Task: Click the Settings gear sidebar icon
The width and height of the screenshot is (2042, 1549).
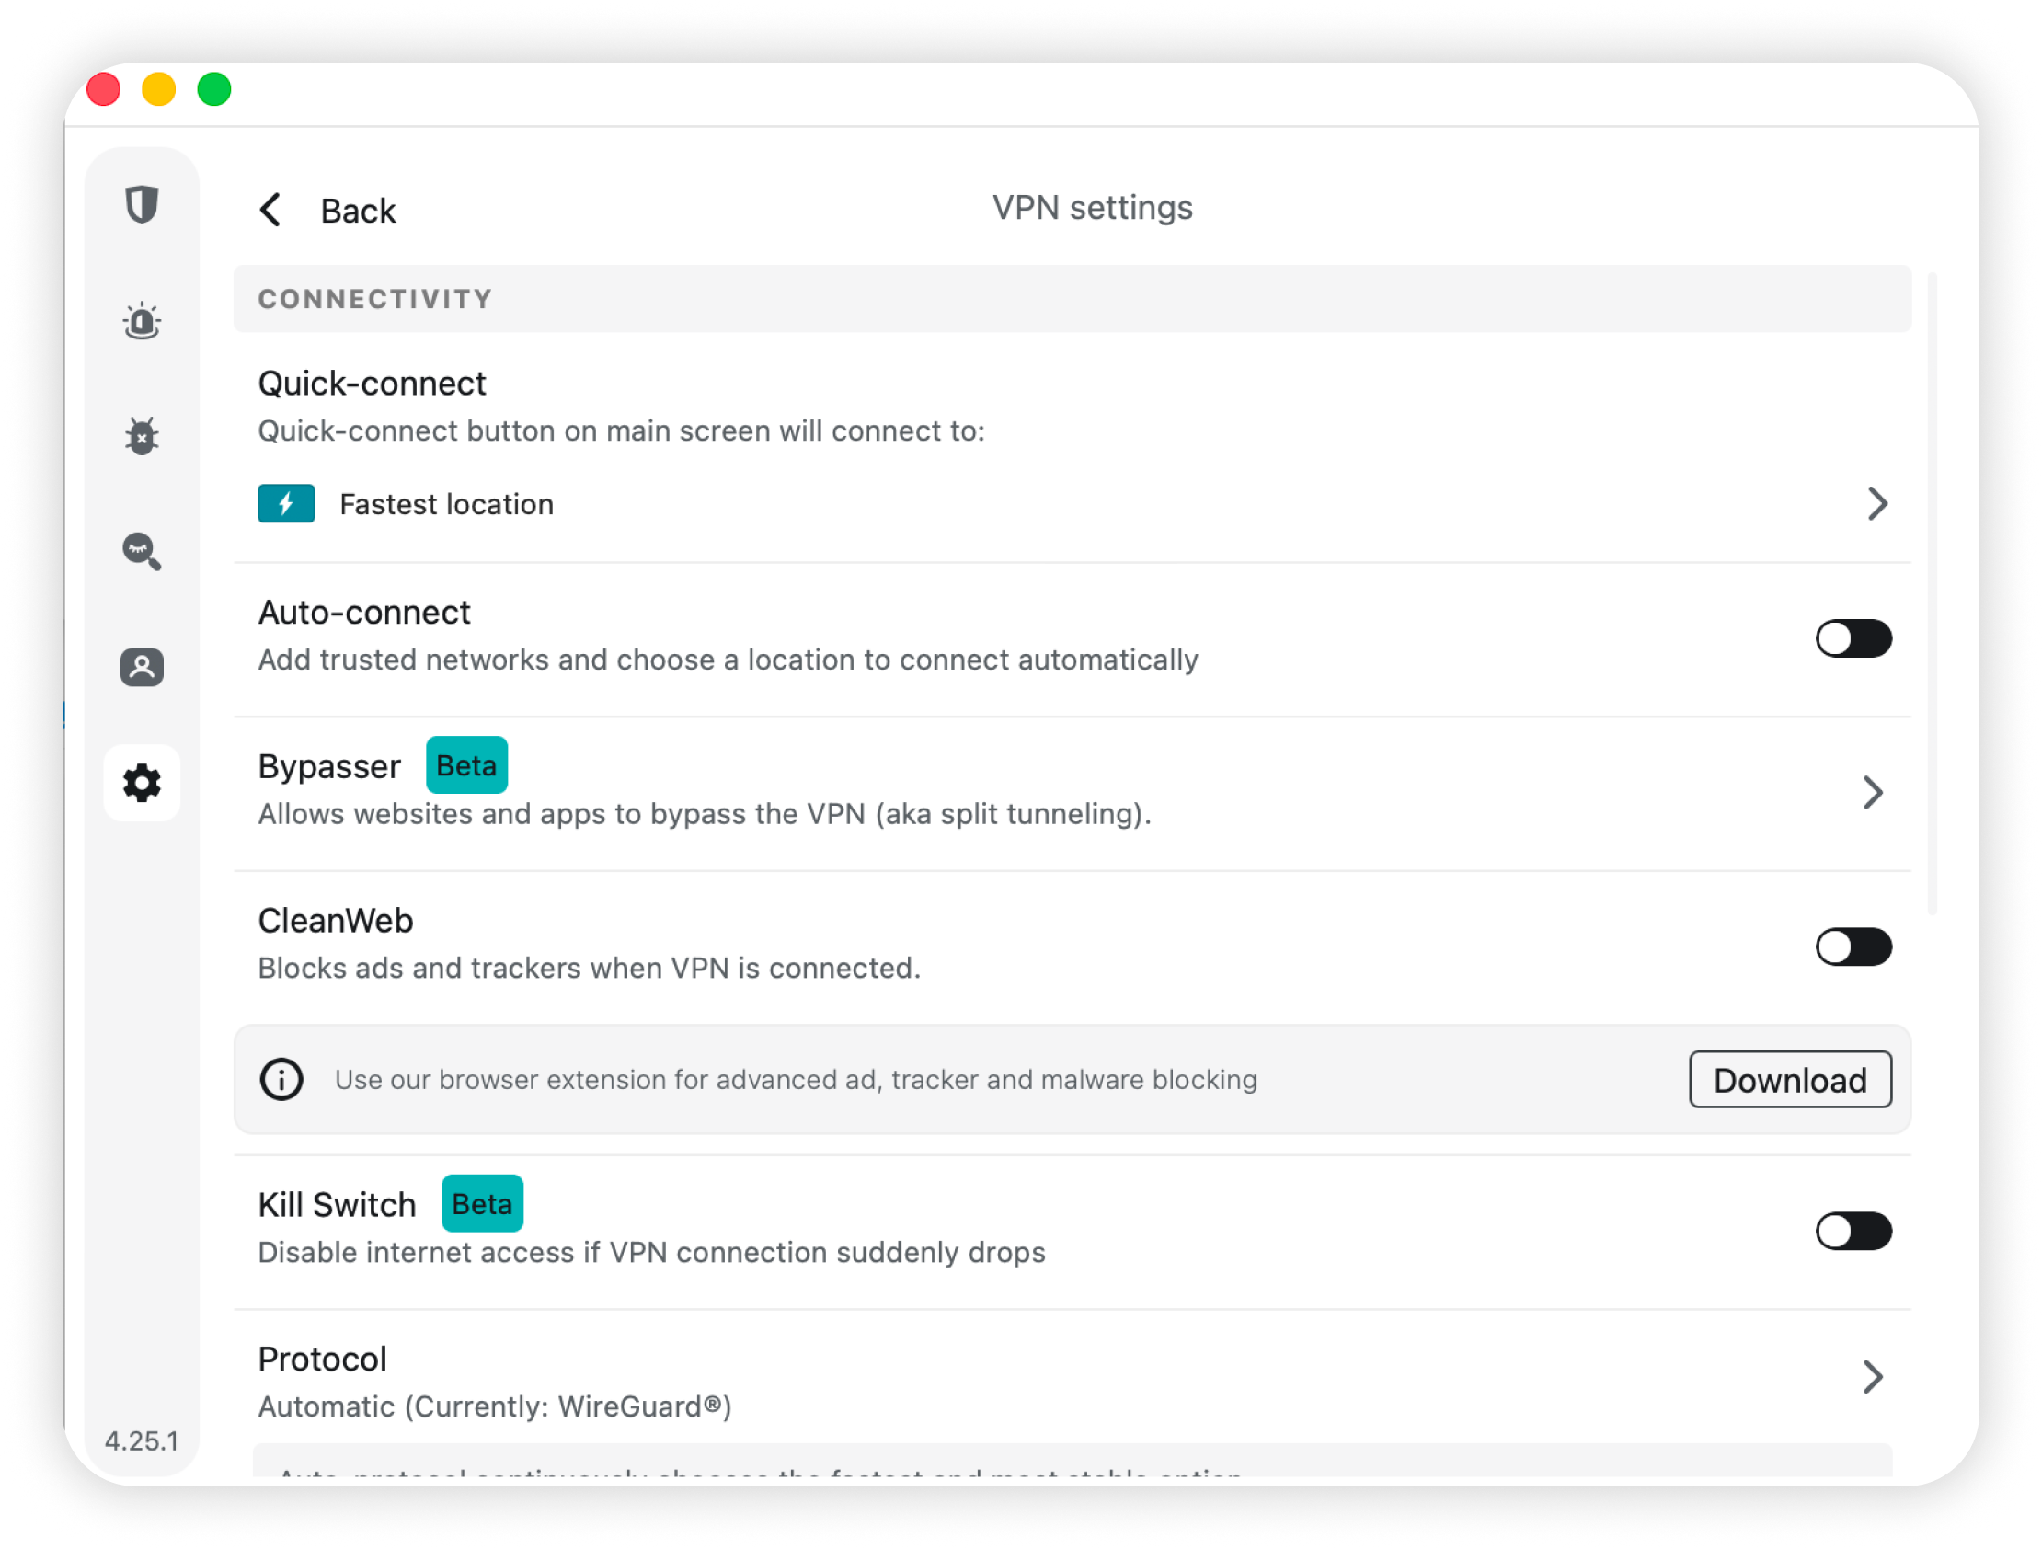Action: pyautogui.click(x=142, y=783)
